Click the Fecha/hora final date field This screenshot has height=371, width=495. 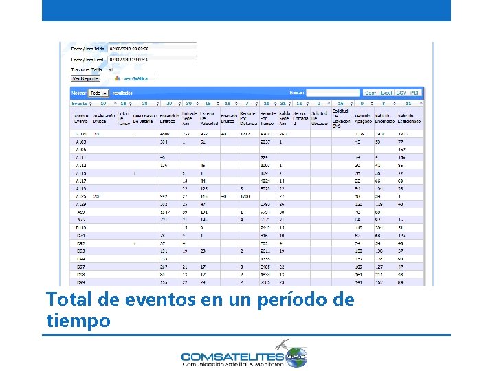152,60
